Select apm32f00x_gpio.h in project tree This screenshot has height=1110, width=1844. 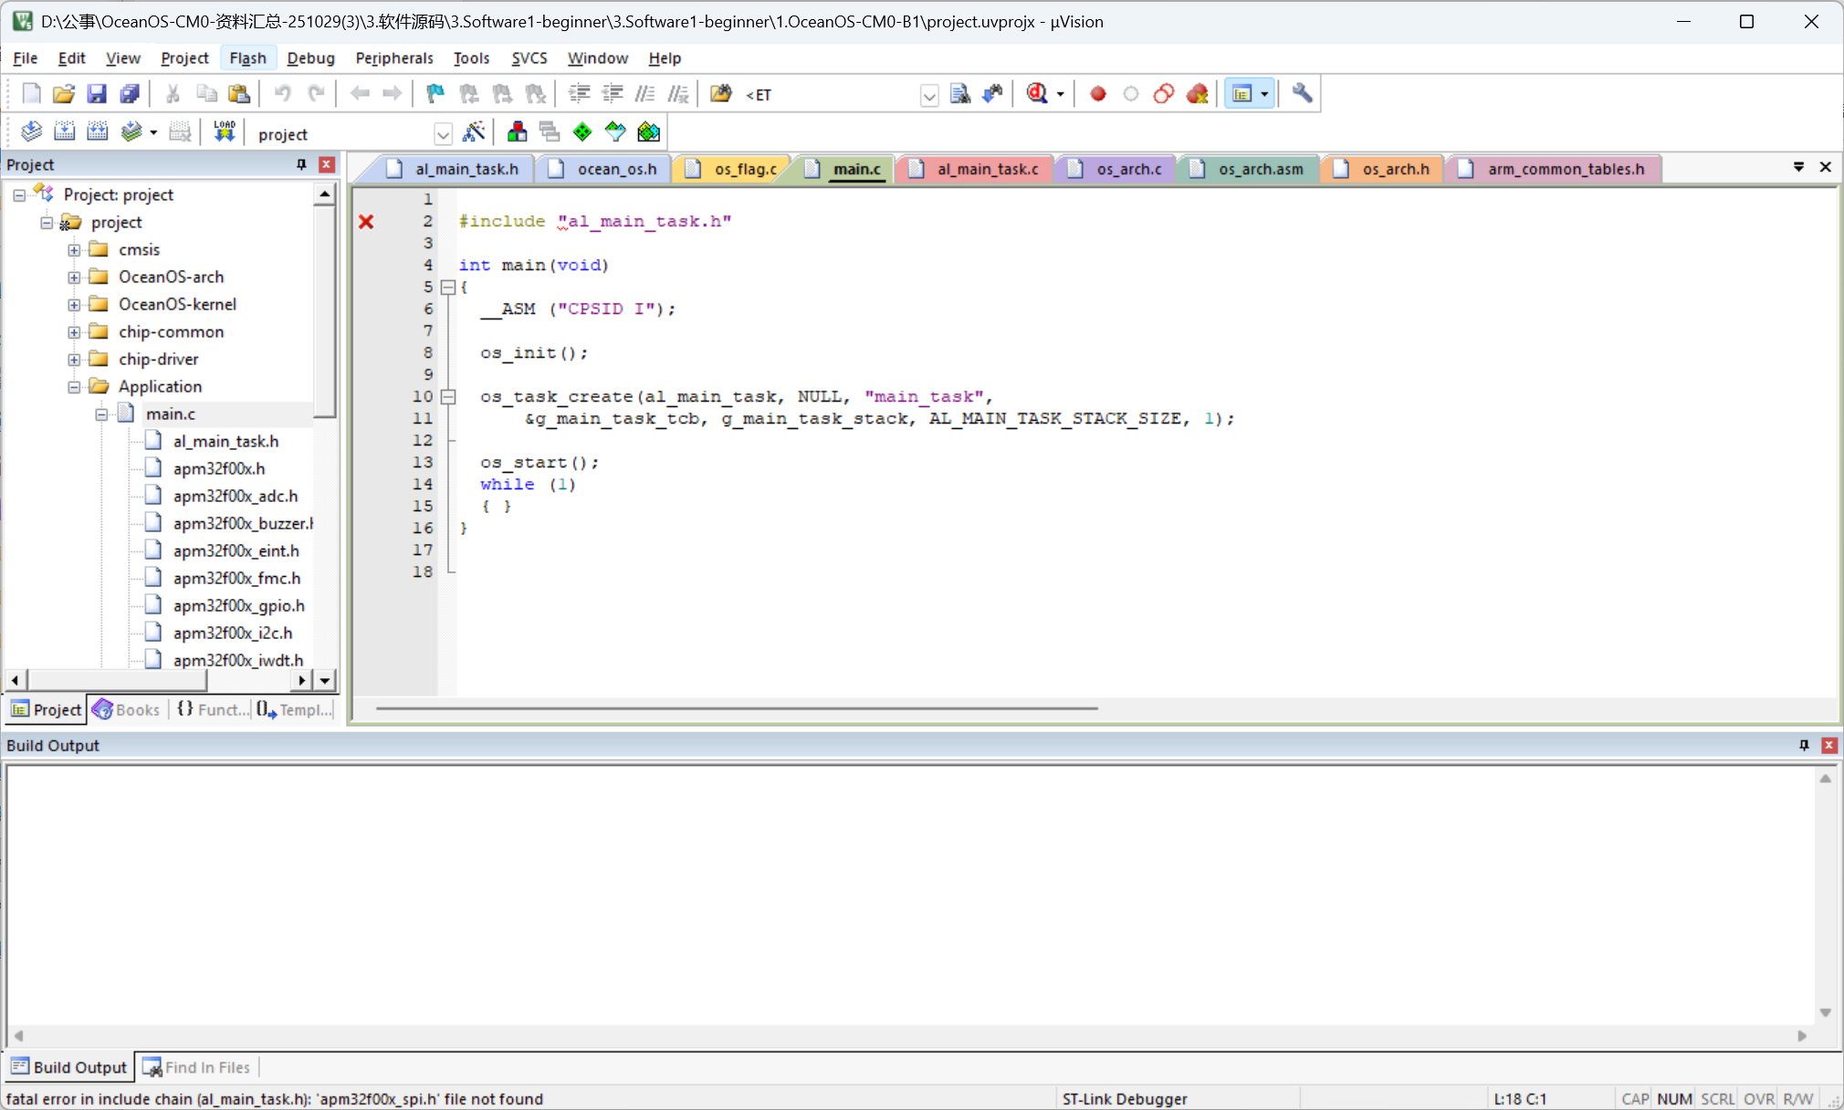[238, 605]
